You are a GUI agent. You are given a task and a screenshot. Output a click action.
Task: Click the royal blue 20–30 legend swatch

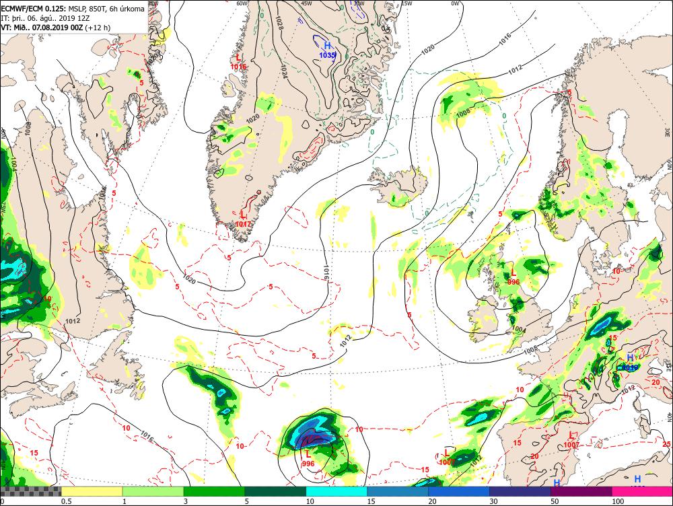point(459,491)
